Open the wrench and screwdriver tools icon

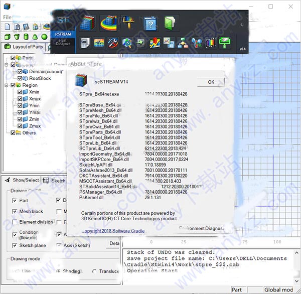point(113,43)
